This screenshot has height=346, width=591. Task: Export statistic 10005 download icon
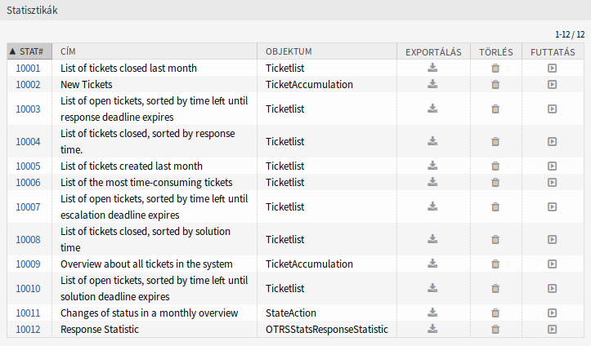point(432,166)
